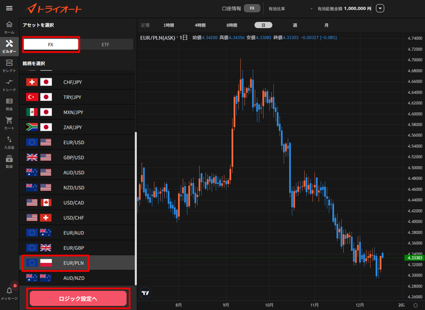Screen dimensions: 425x310
Task: Open the カート cart
Action: click(x=9, y=123)
